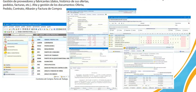Image resolution: width=196 pixels, height=92 pixels.
Task: Select the MAQ Maquinaria truck icon
Action: click(x=33, y=49)
